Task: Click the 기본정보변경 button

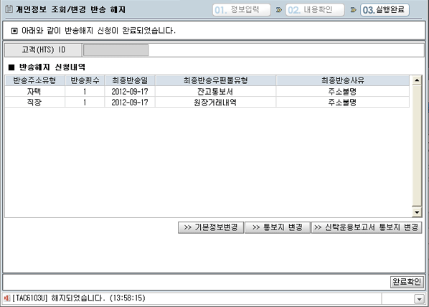Action: [x=211, y=227]
